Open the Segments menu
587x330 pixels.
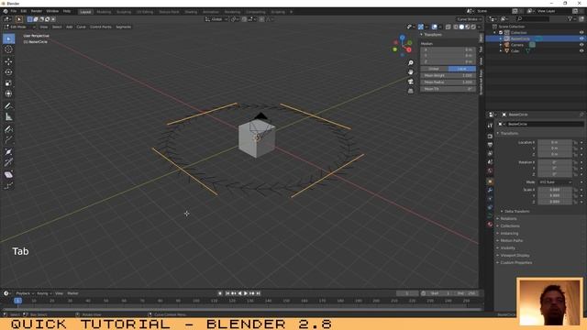tap(124, 27)
